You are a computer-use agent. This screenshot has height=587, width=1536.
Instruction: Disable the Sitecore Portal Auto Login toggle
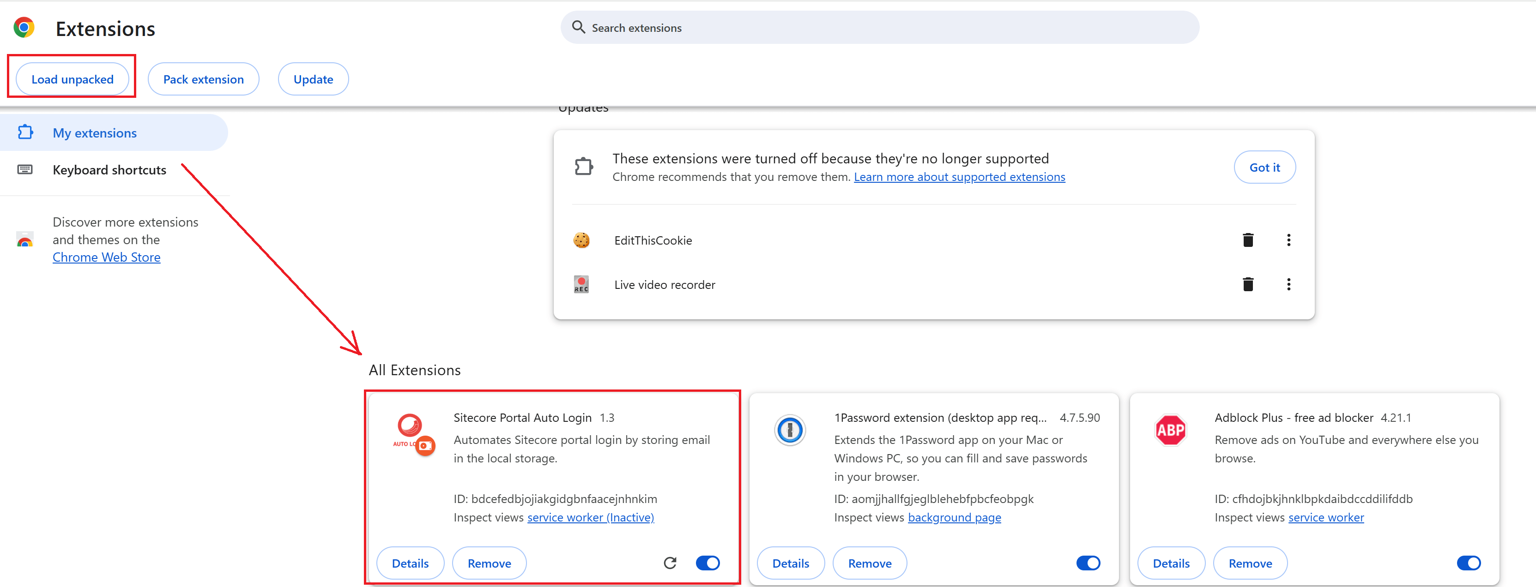[708, 563]
